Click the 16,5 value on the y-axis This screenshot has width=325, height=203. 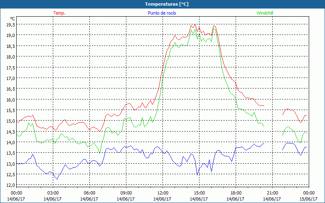(11, 89)
